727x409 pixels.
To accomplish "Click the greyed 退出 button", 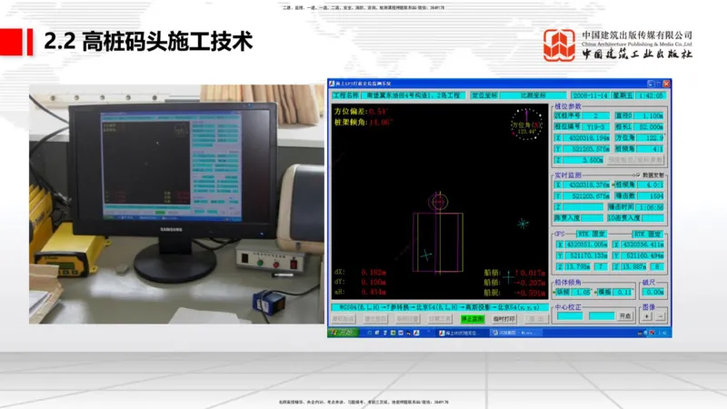I will [x=535, y=319].
